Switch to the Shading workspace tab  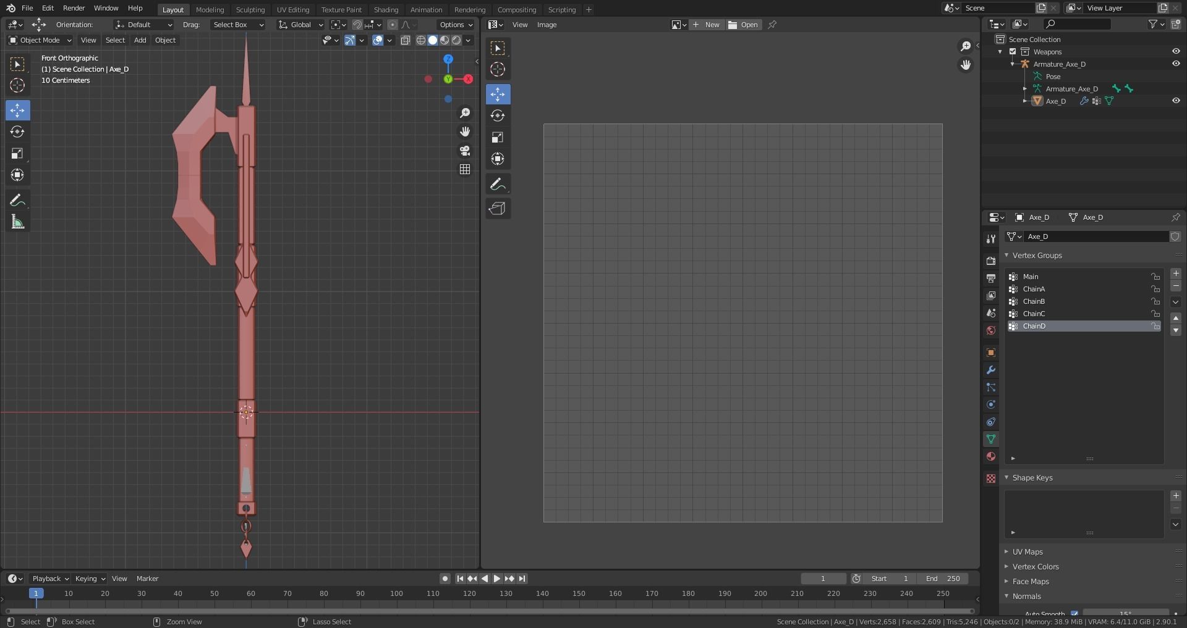point(386,10)
